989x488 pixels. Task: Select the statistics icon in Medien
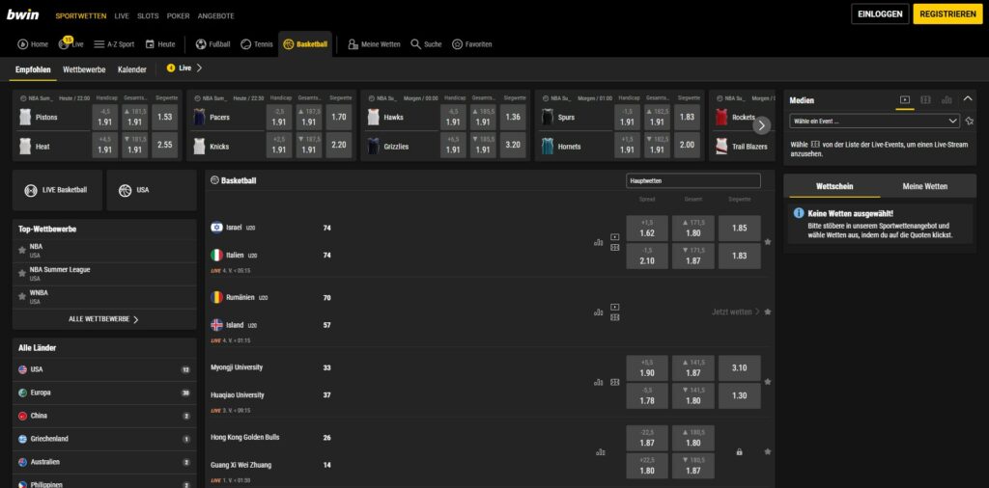947,99
